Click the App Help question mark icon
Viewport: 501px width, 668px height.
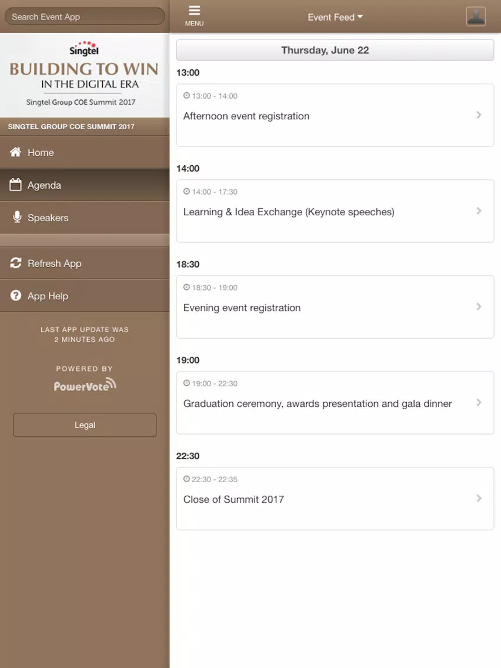tap(16, 295)
